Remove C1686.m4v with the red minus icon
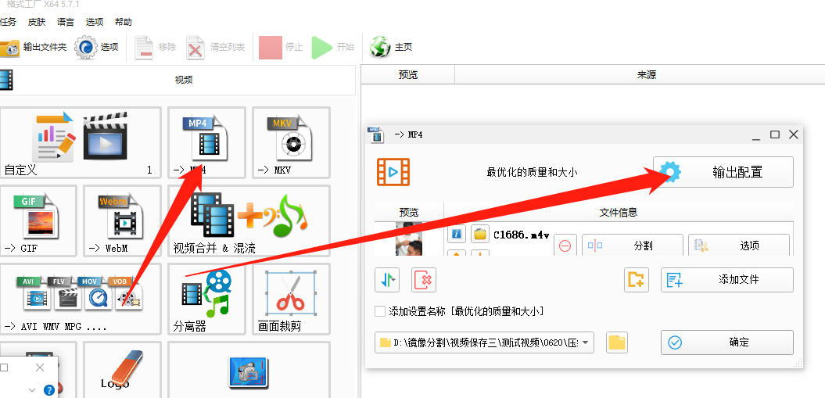825x398 pixels. point(565,246)
